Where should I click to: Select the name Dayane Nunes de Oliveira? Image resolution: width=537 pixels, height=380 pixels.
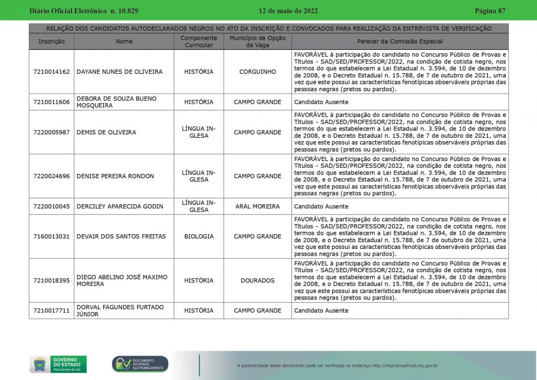(x=119, y=72)
